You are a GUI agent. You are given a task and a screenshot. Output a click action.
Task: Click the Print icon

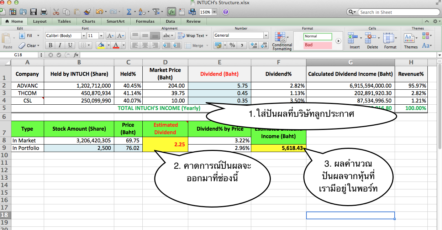[44, 12]
